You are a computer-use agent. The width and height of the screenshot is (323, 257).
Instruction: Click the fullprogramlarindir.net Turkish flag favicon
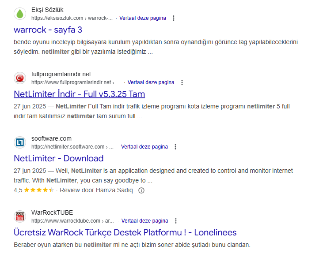pos(20,78)
